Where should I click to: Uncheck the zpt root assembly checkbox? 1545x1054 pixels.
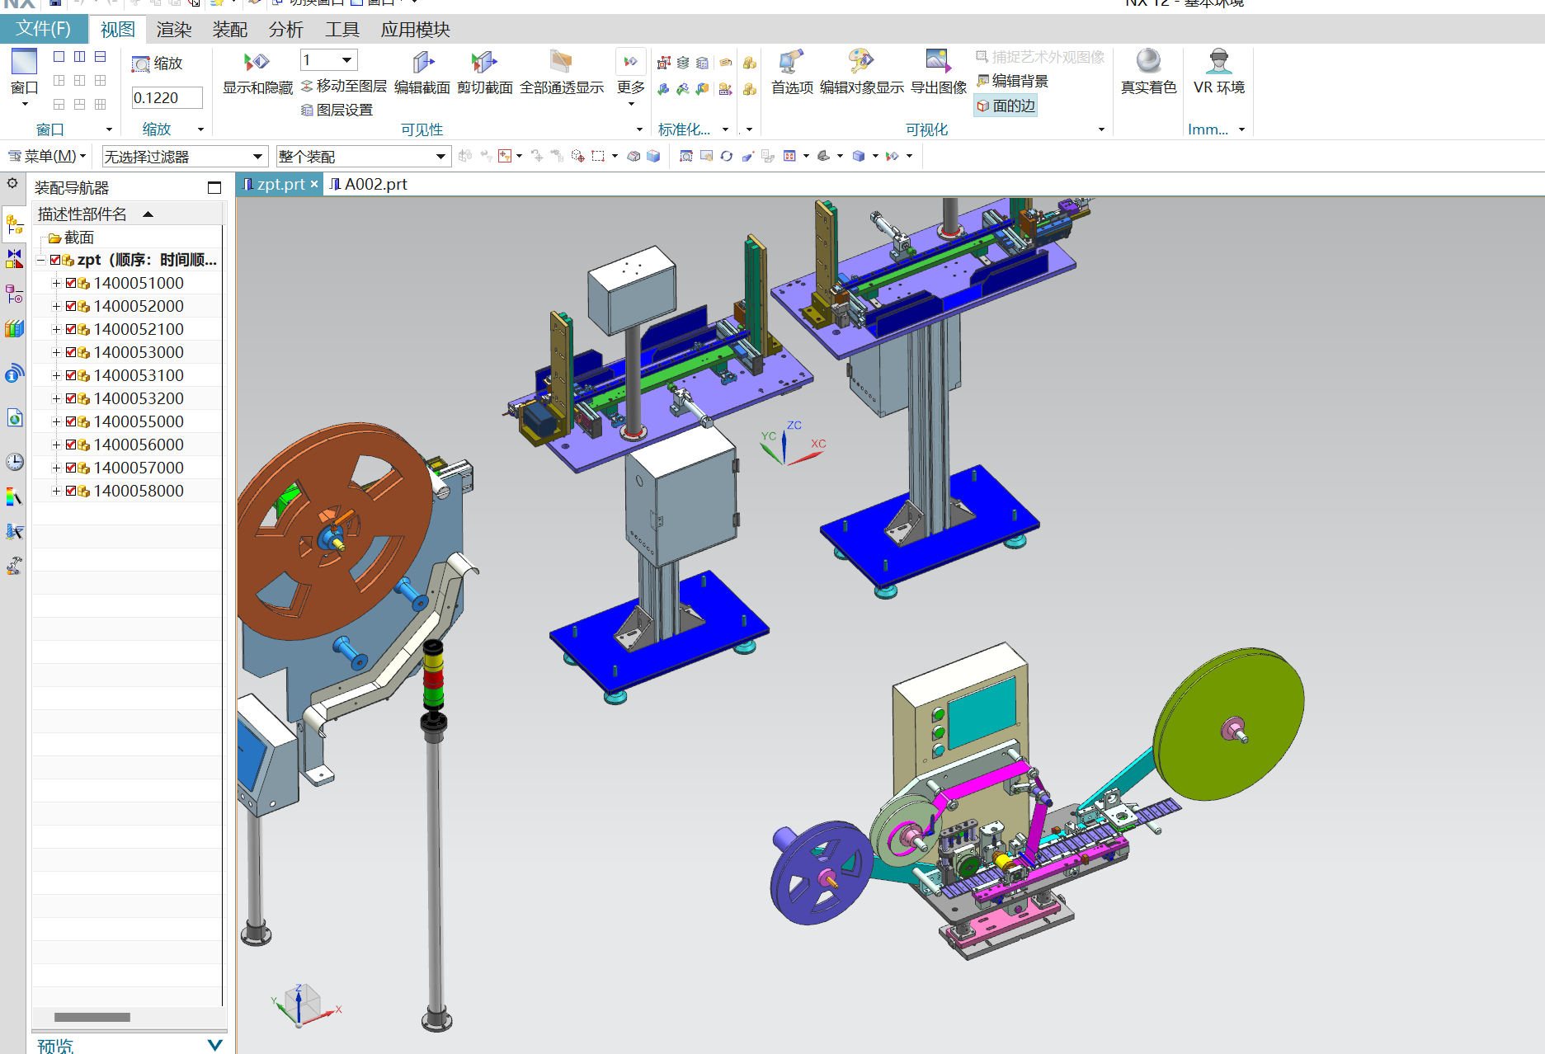click(55, 260)
